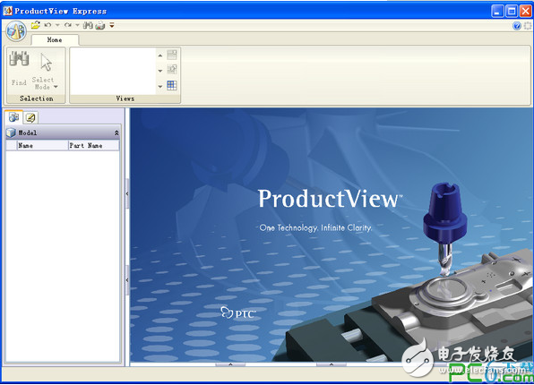
Task: Open the ProductView application orb menu
Action: [16, 31]
